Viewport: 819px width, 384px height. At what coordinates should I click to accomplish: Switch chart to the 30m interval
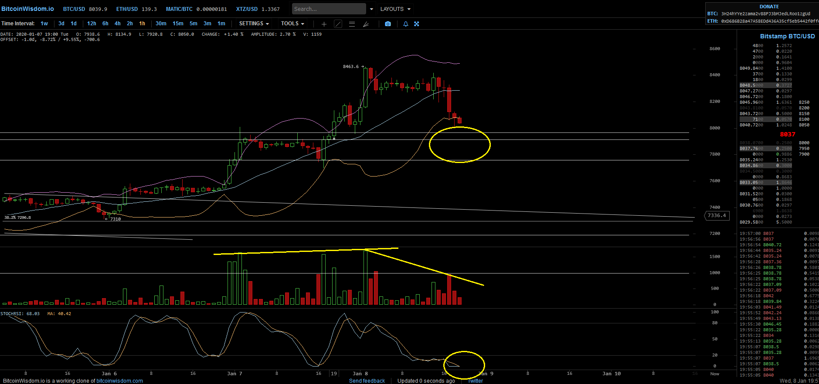pos(161,24)
